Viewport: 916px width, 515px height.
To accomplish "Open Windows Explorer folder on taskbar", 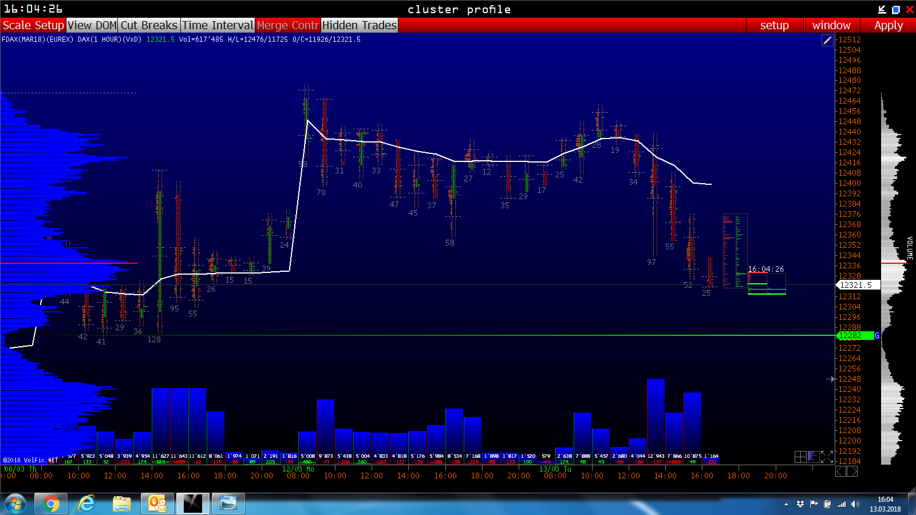I will pos(122,504).
